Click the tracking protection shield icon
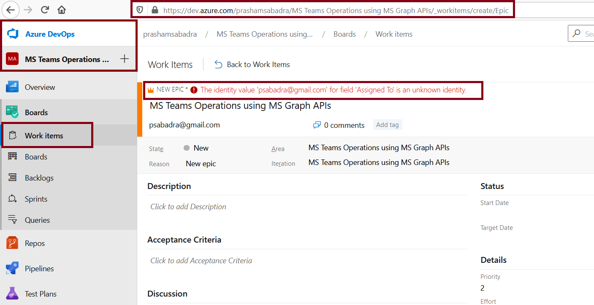The height and width of the screenshot is (305, 594). pyautogui.click(x=140, y=10)
